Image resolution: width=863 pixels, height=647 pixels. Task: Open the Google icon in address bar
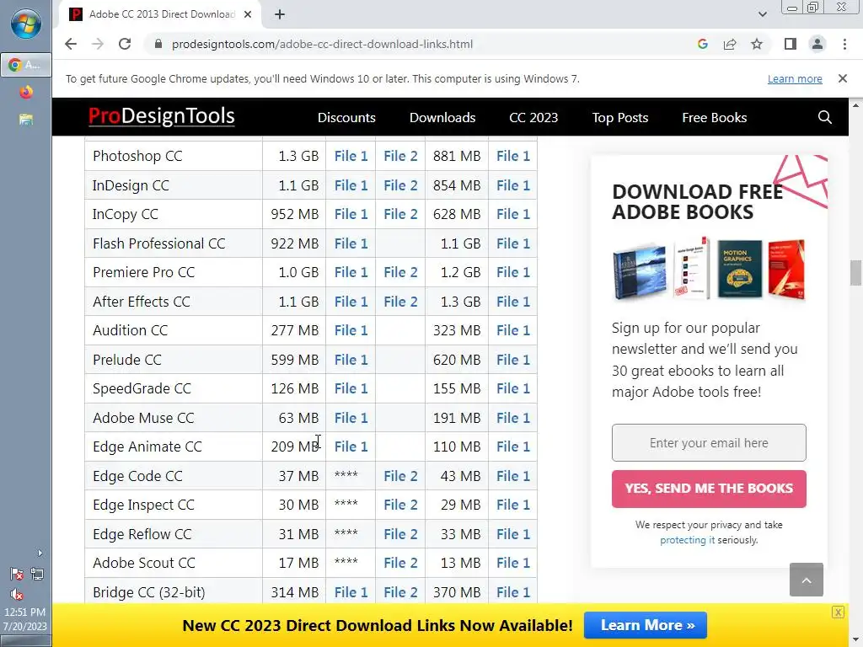tap(702, 44)
